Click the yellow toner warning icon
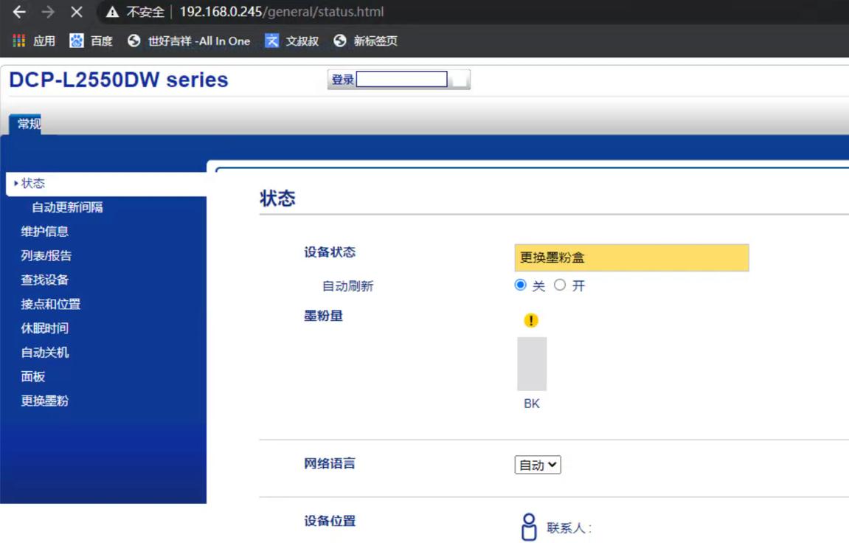The image size is (849, 543). pyautogui.click(x=530, y=320)
